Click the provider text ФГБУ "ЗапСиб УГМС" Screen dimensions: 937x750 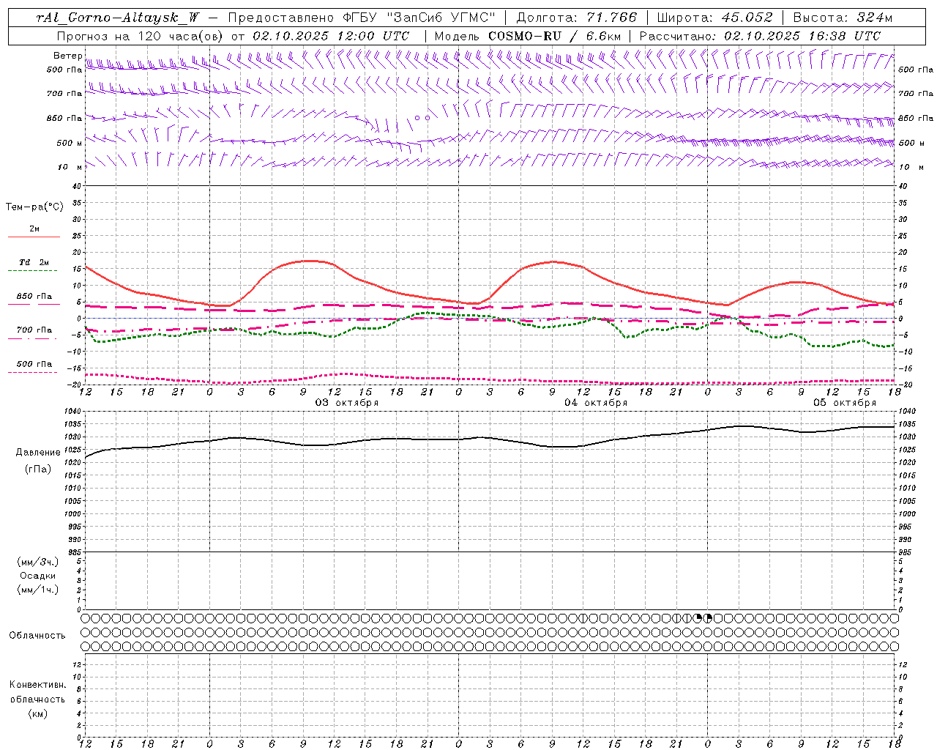tap(419, 18)
